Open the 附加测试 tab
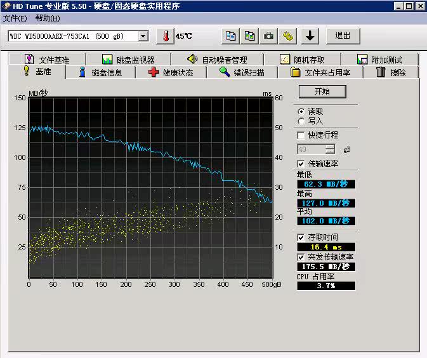The width and height of the screenshot is (427, 358). pos(379,60)
